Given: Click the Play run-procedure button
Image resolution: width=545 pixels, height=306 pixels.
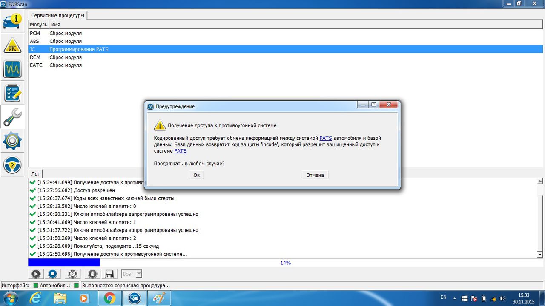Looking at the screenshot, I should pyautogui.click(x=36, y=274).
